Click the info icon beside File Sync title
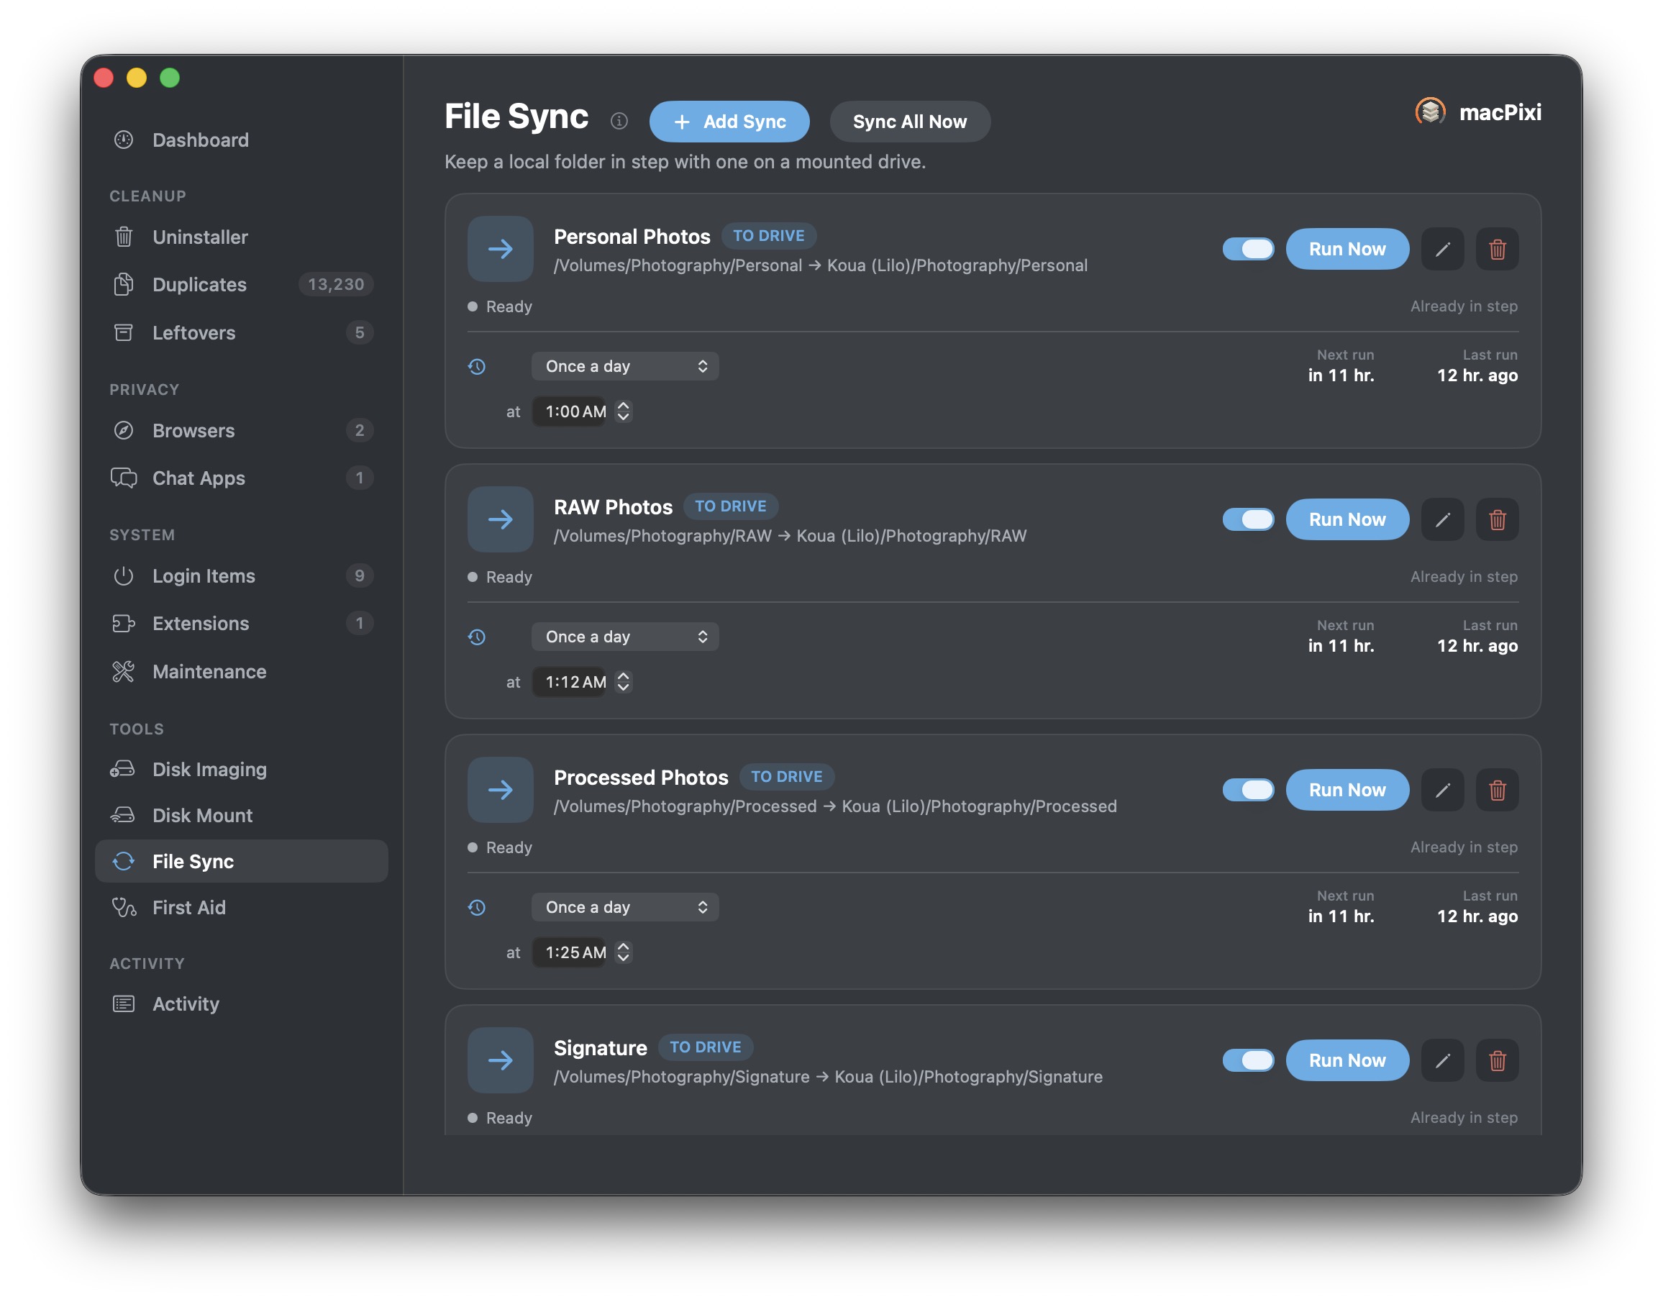1663x1302 pixels. [x=619, y=121]
